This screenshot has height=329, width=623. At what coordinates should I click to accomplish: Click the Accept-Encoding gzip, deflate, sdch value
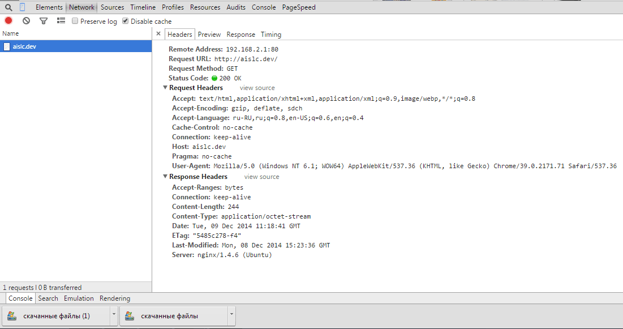tap(267, 108)
